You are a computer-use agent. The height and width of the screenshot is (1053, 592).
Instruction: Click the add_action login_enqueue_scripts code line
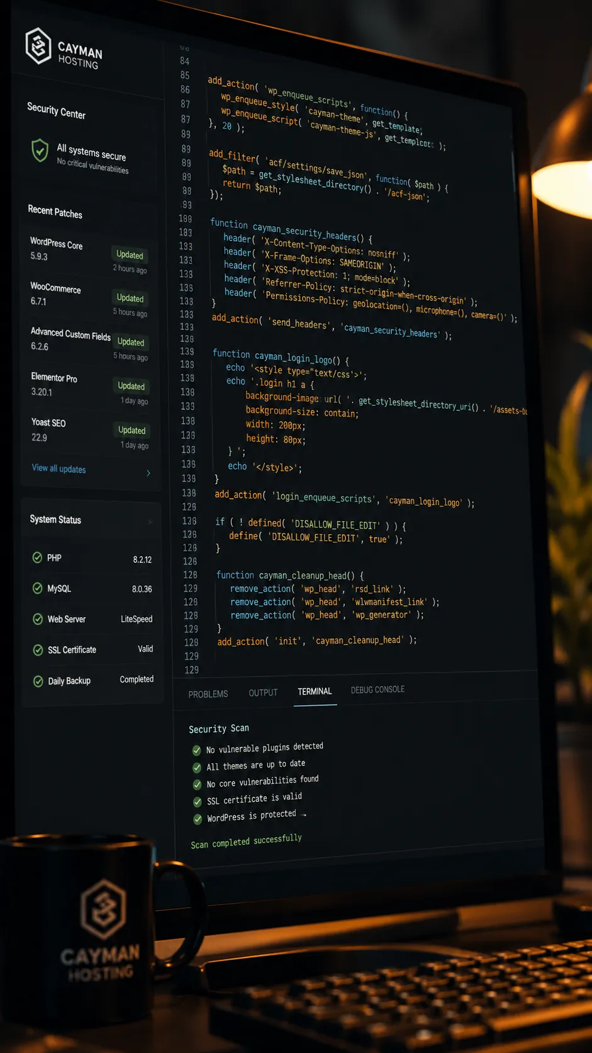coord(345,498)
